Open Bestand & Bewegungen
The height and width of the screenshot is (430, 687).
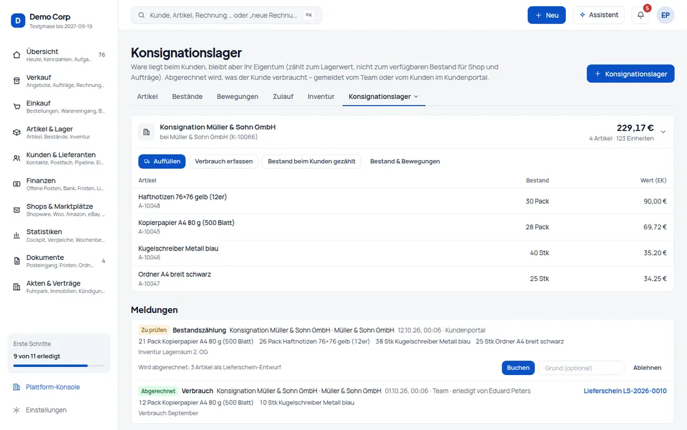405,161
